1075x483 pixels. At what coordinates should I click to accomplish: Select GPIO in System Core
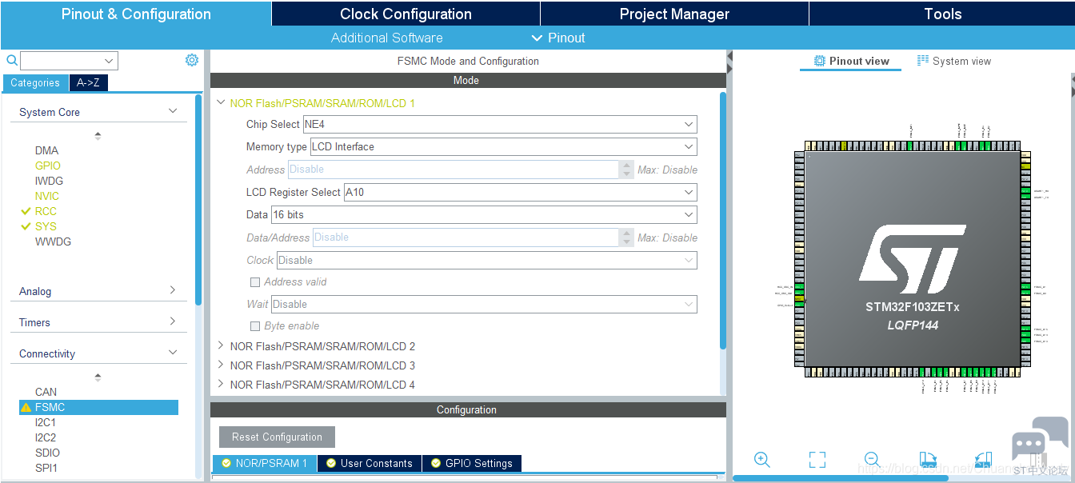click(x=47, y=166)
